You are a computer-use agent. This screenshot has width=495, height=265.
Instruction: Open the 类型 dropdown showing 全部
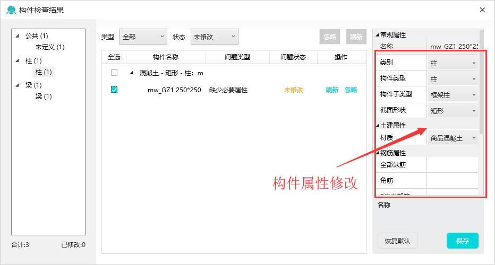click(143, 37)
